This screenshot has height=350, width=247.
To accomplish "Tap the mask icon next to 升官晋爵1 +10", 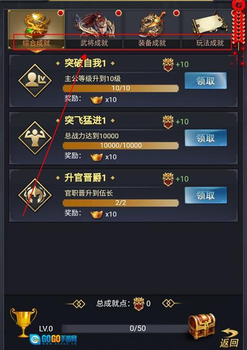I will pos(168,179).
